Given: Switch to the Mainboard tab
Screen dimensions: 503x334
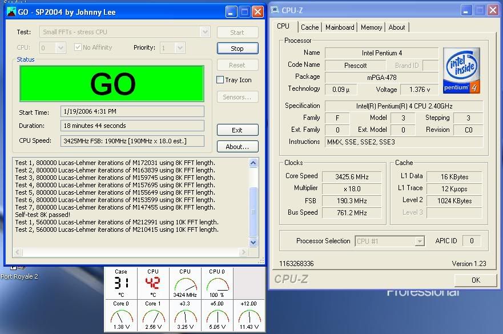Looking at the screenshot, I should point(340,27).
